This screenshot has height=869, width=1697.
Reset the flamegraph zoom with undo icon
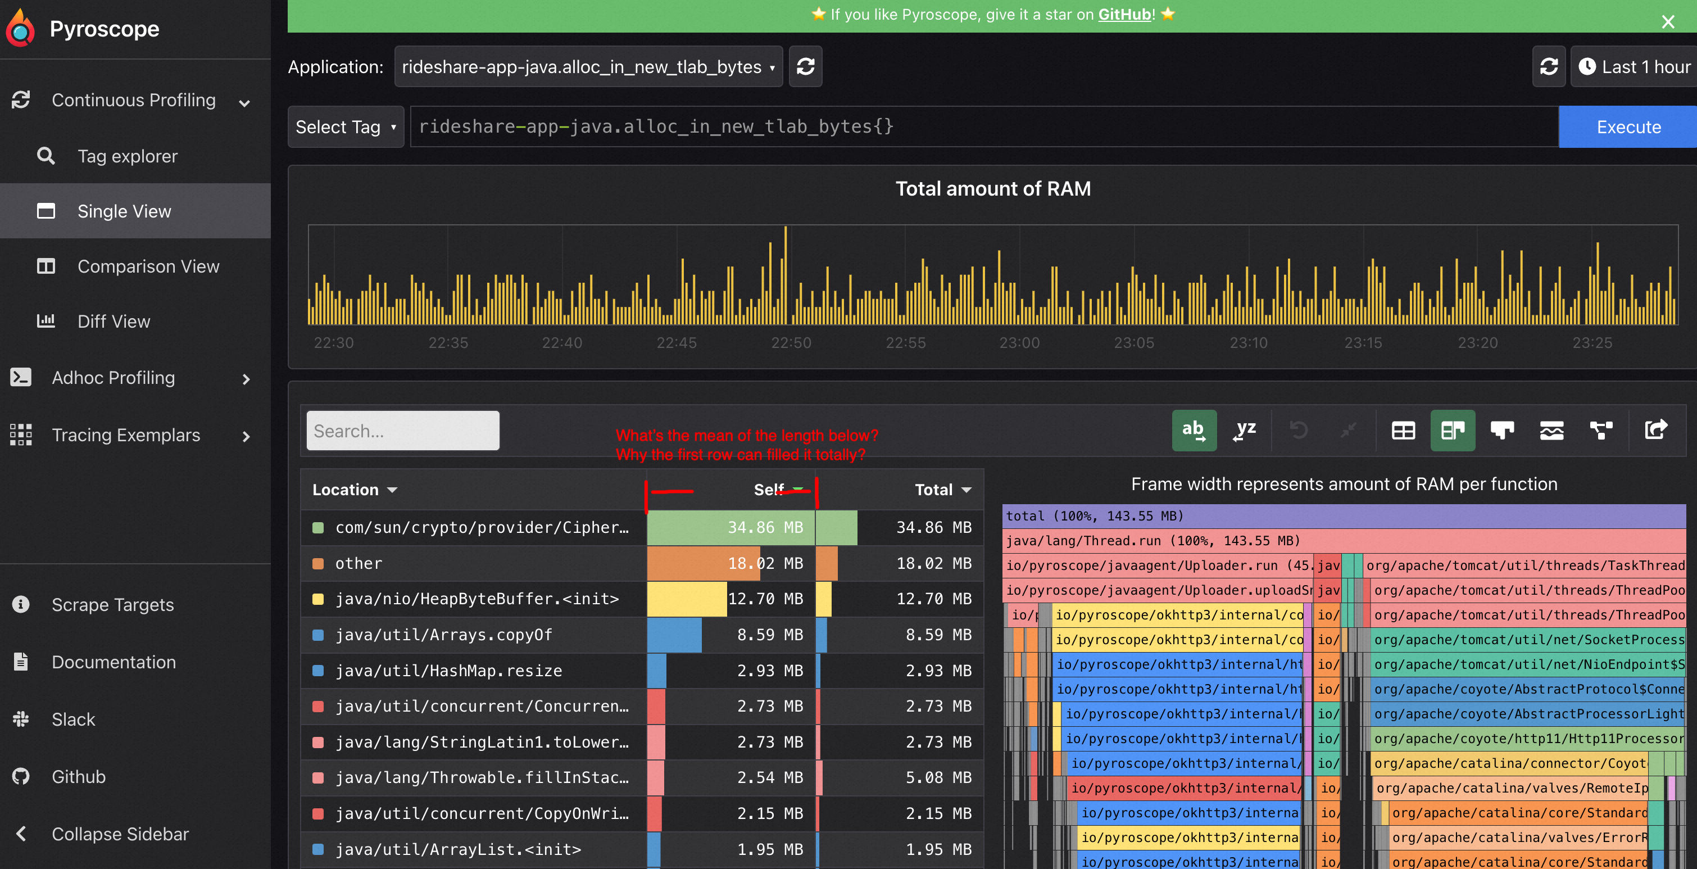pyautogui.click(x=1298, y=430)
